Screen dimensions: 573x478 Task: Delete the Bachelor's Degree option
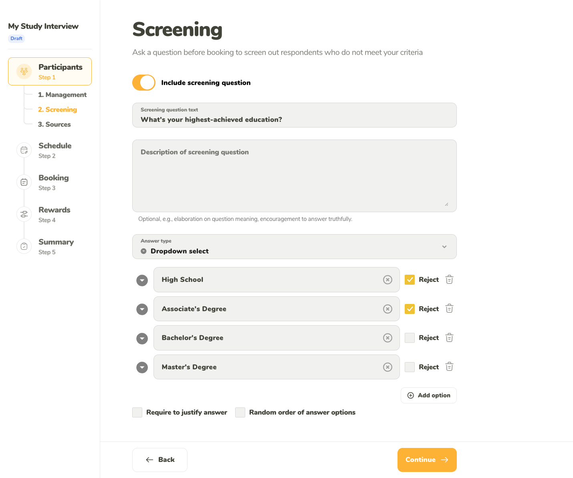pyautogui.click(x=449, y=338)
